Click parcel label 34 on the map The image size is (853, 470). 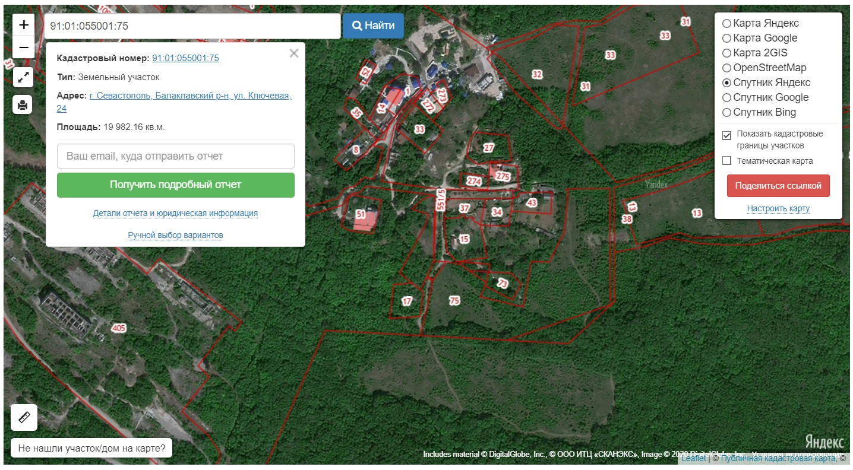497,212
